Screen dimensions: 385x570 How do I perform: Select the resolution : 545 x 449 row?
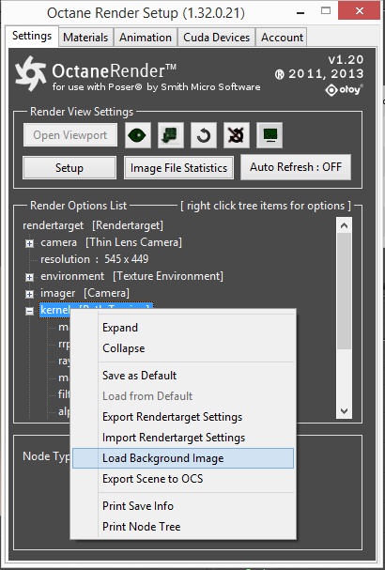94,259
